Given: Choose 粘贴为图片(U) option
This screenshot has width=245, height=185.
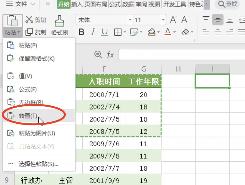Looking at the screenshot, I should tap(39, 133).
